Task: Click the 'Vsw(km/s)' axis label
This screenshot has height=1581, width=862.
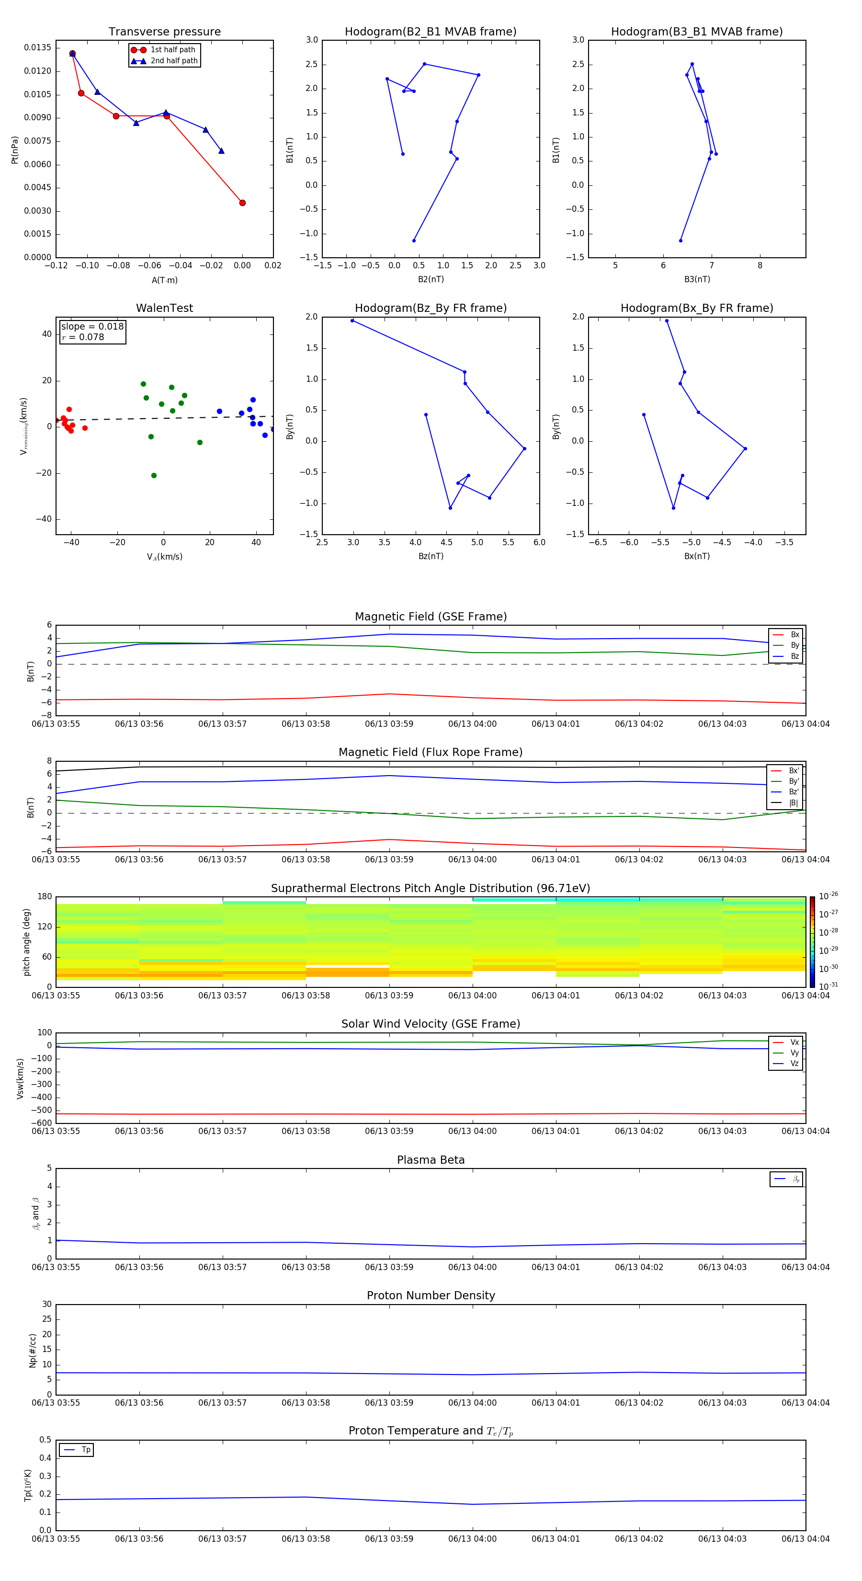Action: (x=20, y=1078)
